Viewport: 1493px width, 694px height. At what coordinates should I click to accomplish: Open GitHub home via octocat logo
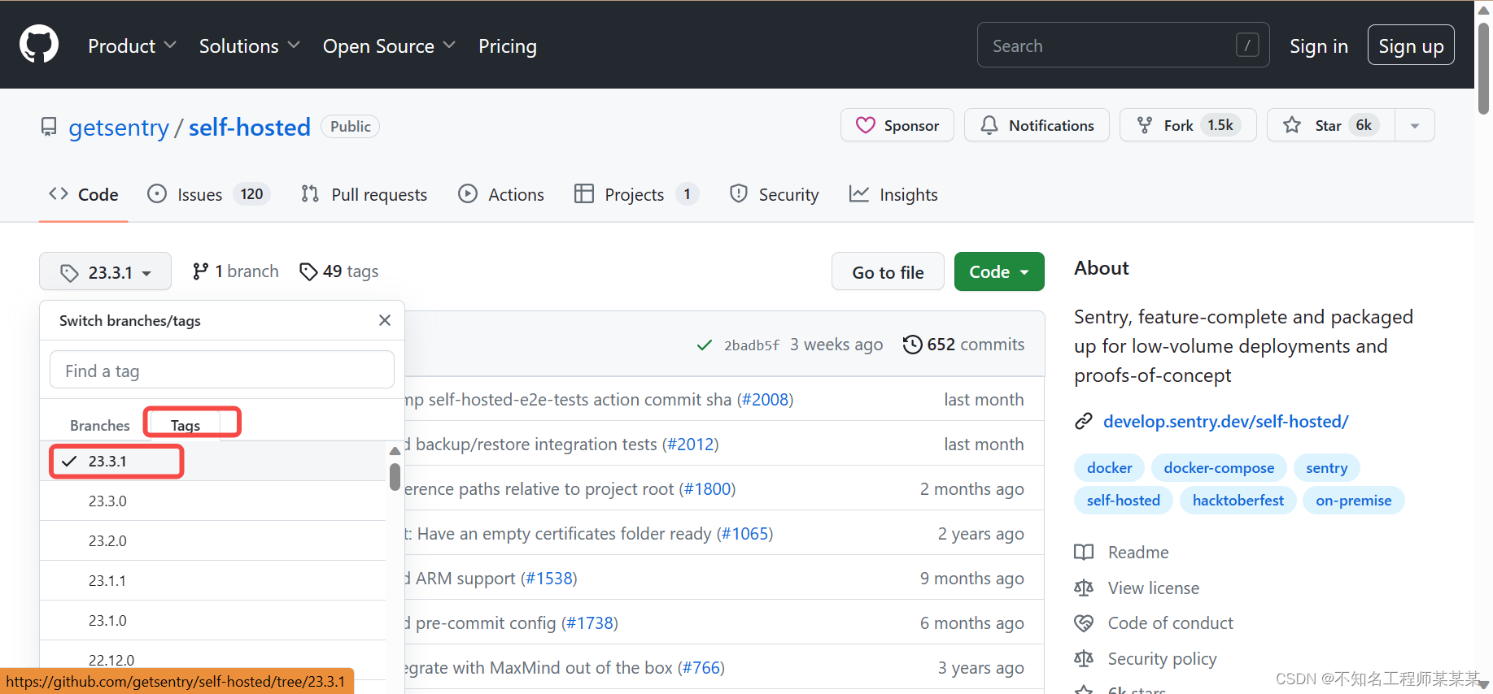point(39,44)
